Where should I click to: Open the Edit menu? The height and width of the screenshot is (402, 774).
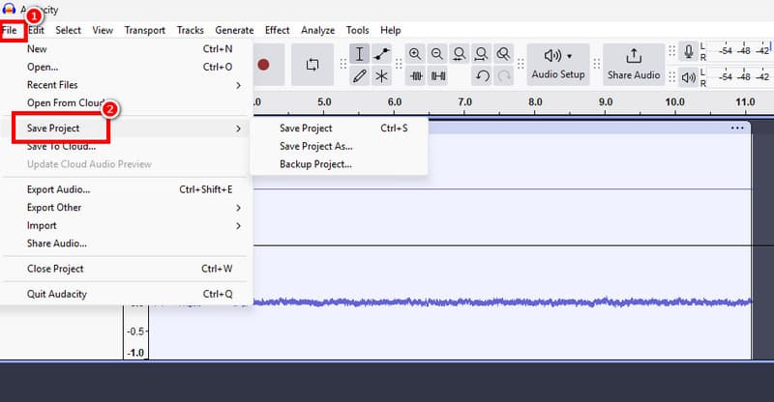pyautogui.click(x=36, y=30)
